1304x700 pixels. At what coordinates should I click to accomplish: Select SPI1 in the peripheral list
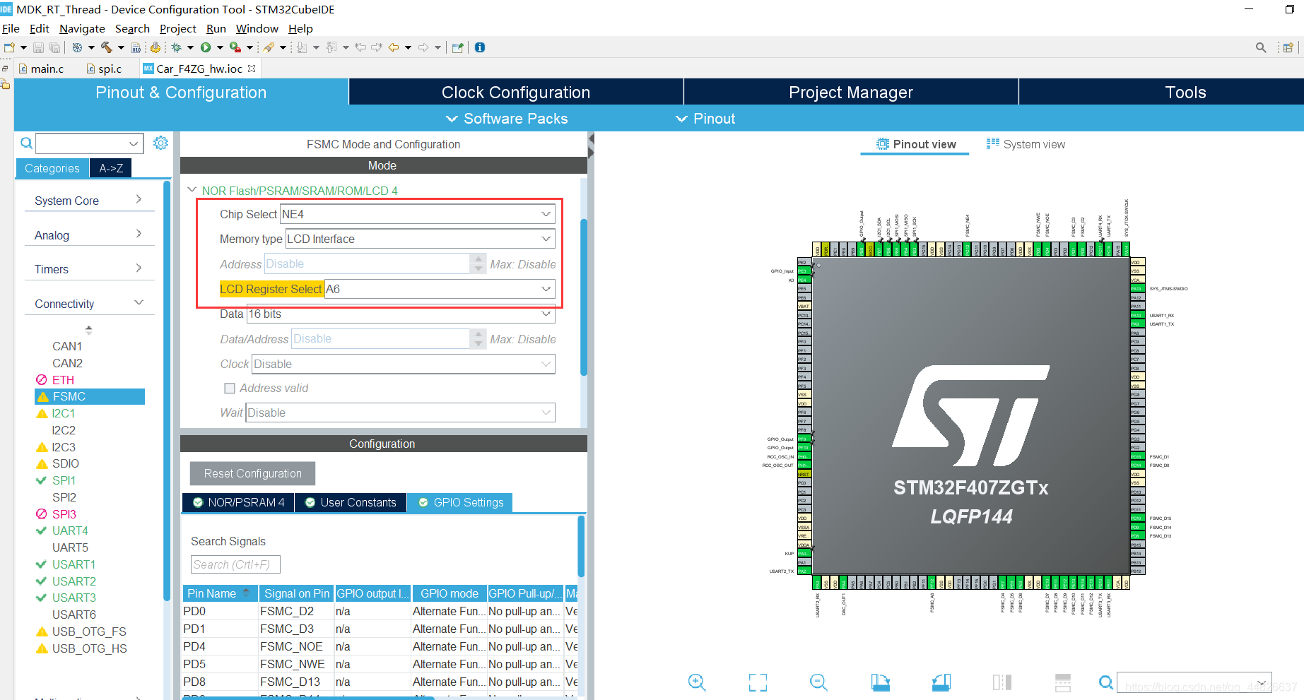(64, 480)
